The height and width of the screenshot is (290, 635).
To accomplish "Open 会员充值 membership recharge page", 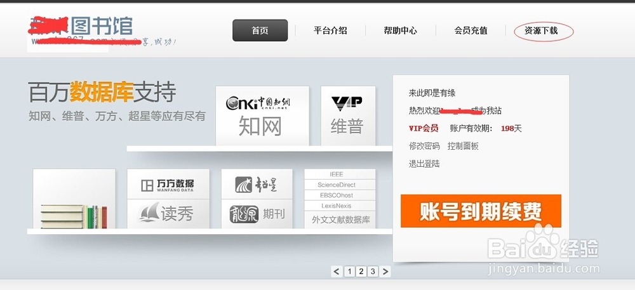I will click(x=471, y=30).
